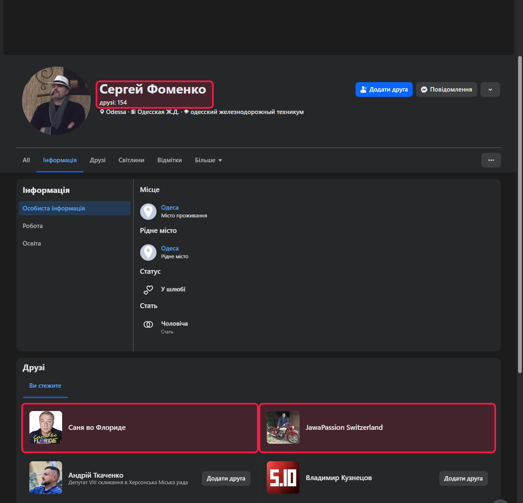Open Владимир Кузнецов's 5.10 avatar thumbnail
This screenshot has height=503, width=523.
click(283, 478)
